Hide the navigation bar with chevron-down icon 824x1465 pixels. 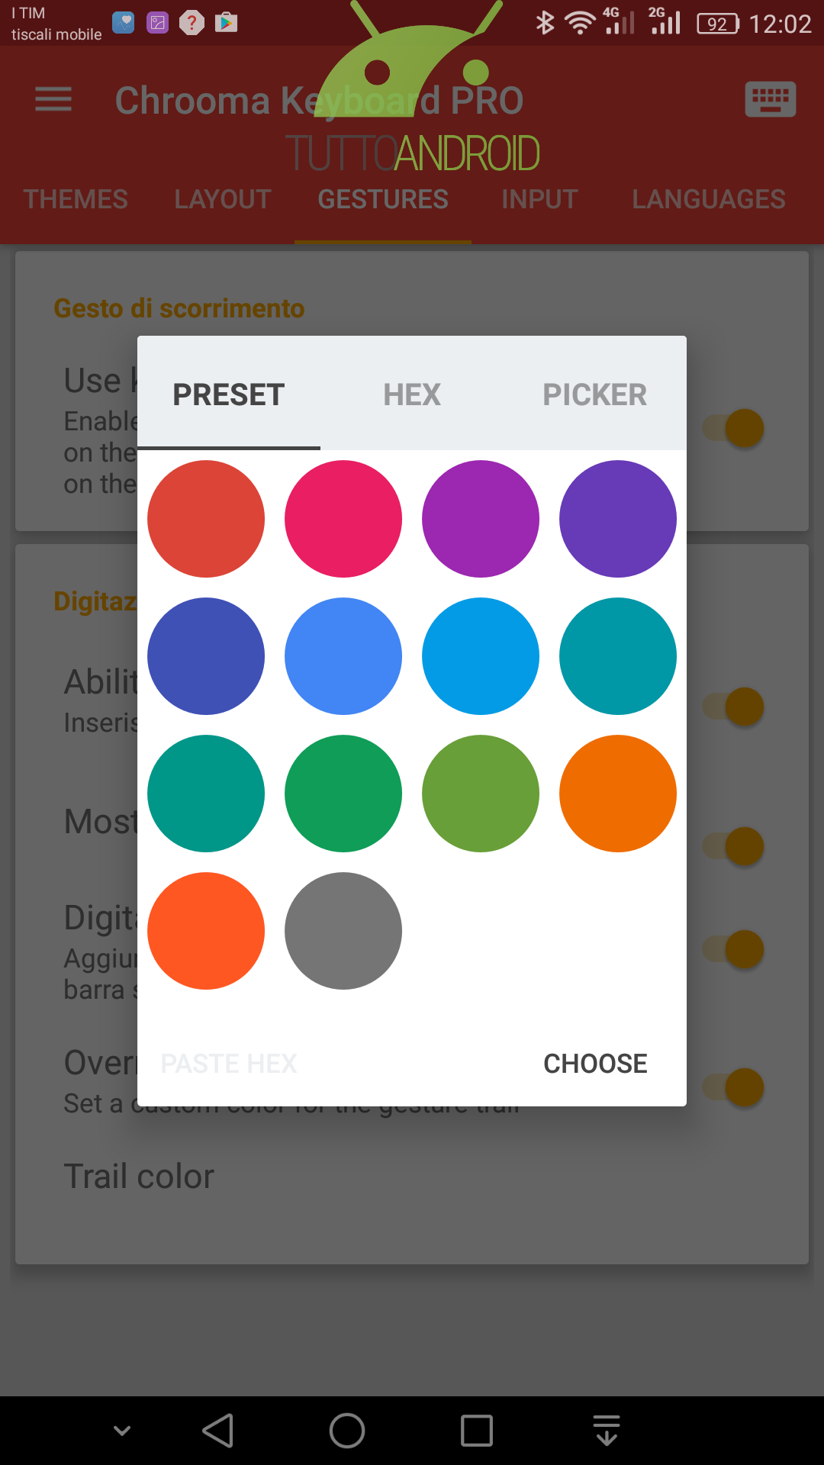tap(122, 1430)
